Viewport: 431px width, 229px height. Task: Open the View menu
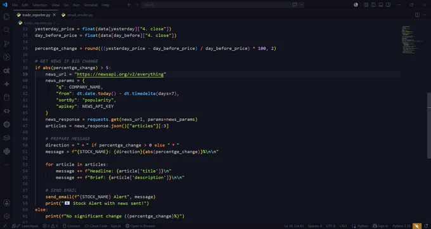pyautogui.click(x=55, y=5)
